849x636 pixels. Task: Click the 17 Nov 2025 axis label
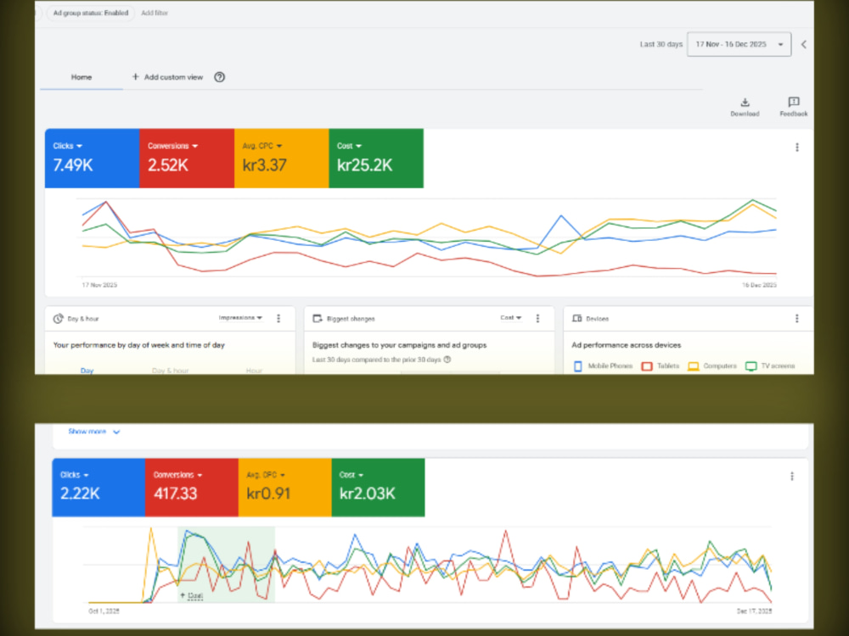point(99,285)
